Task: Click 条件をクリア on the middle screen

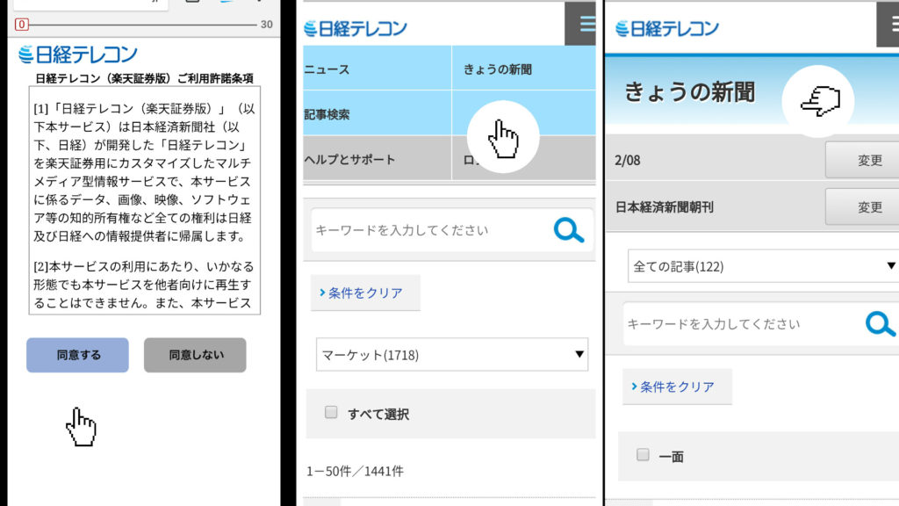Action: (x=365, y=293)
